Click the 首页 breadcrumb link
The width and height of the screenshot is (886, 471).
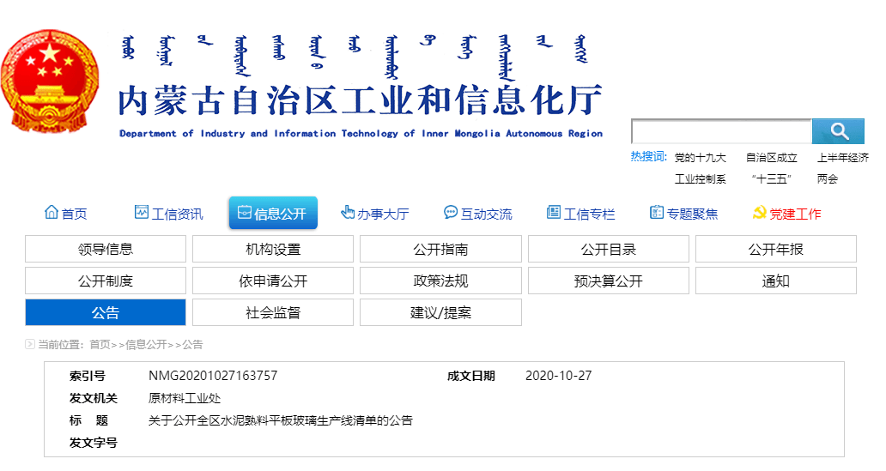coord(100,344)
